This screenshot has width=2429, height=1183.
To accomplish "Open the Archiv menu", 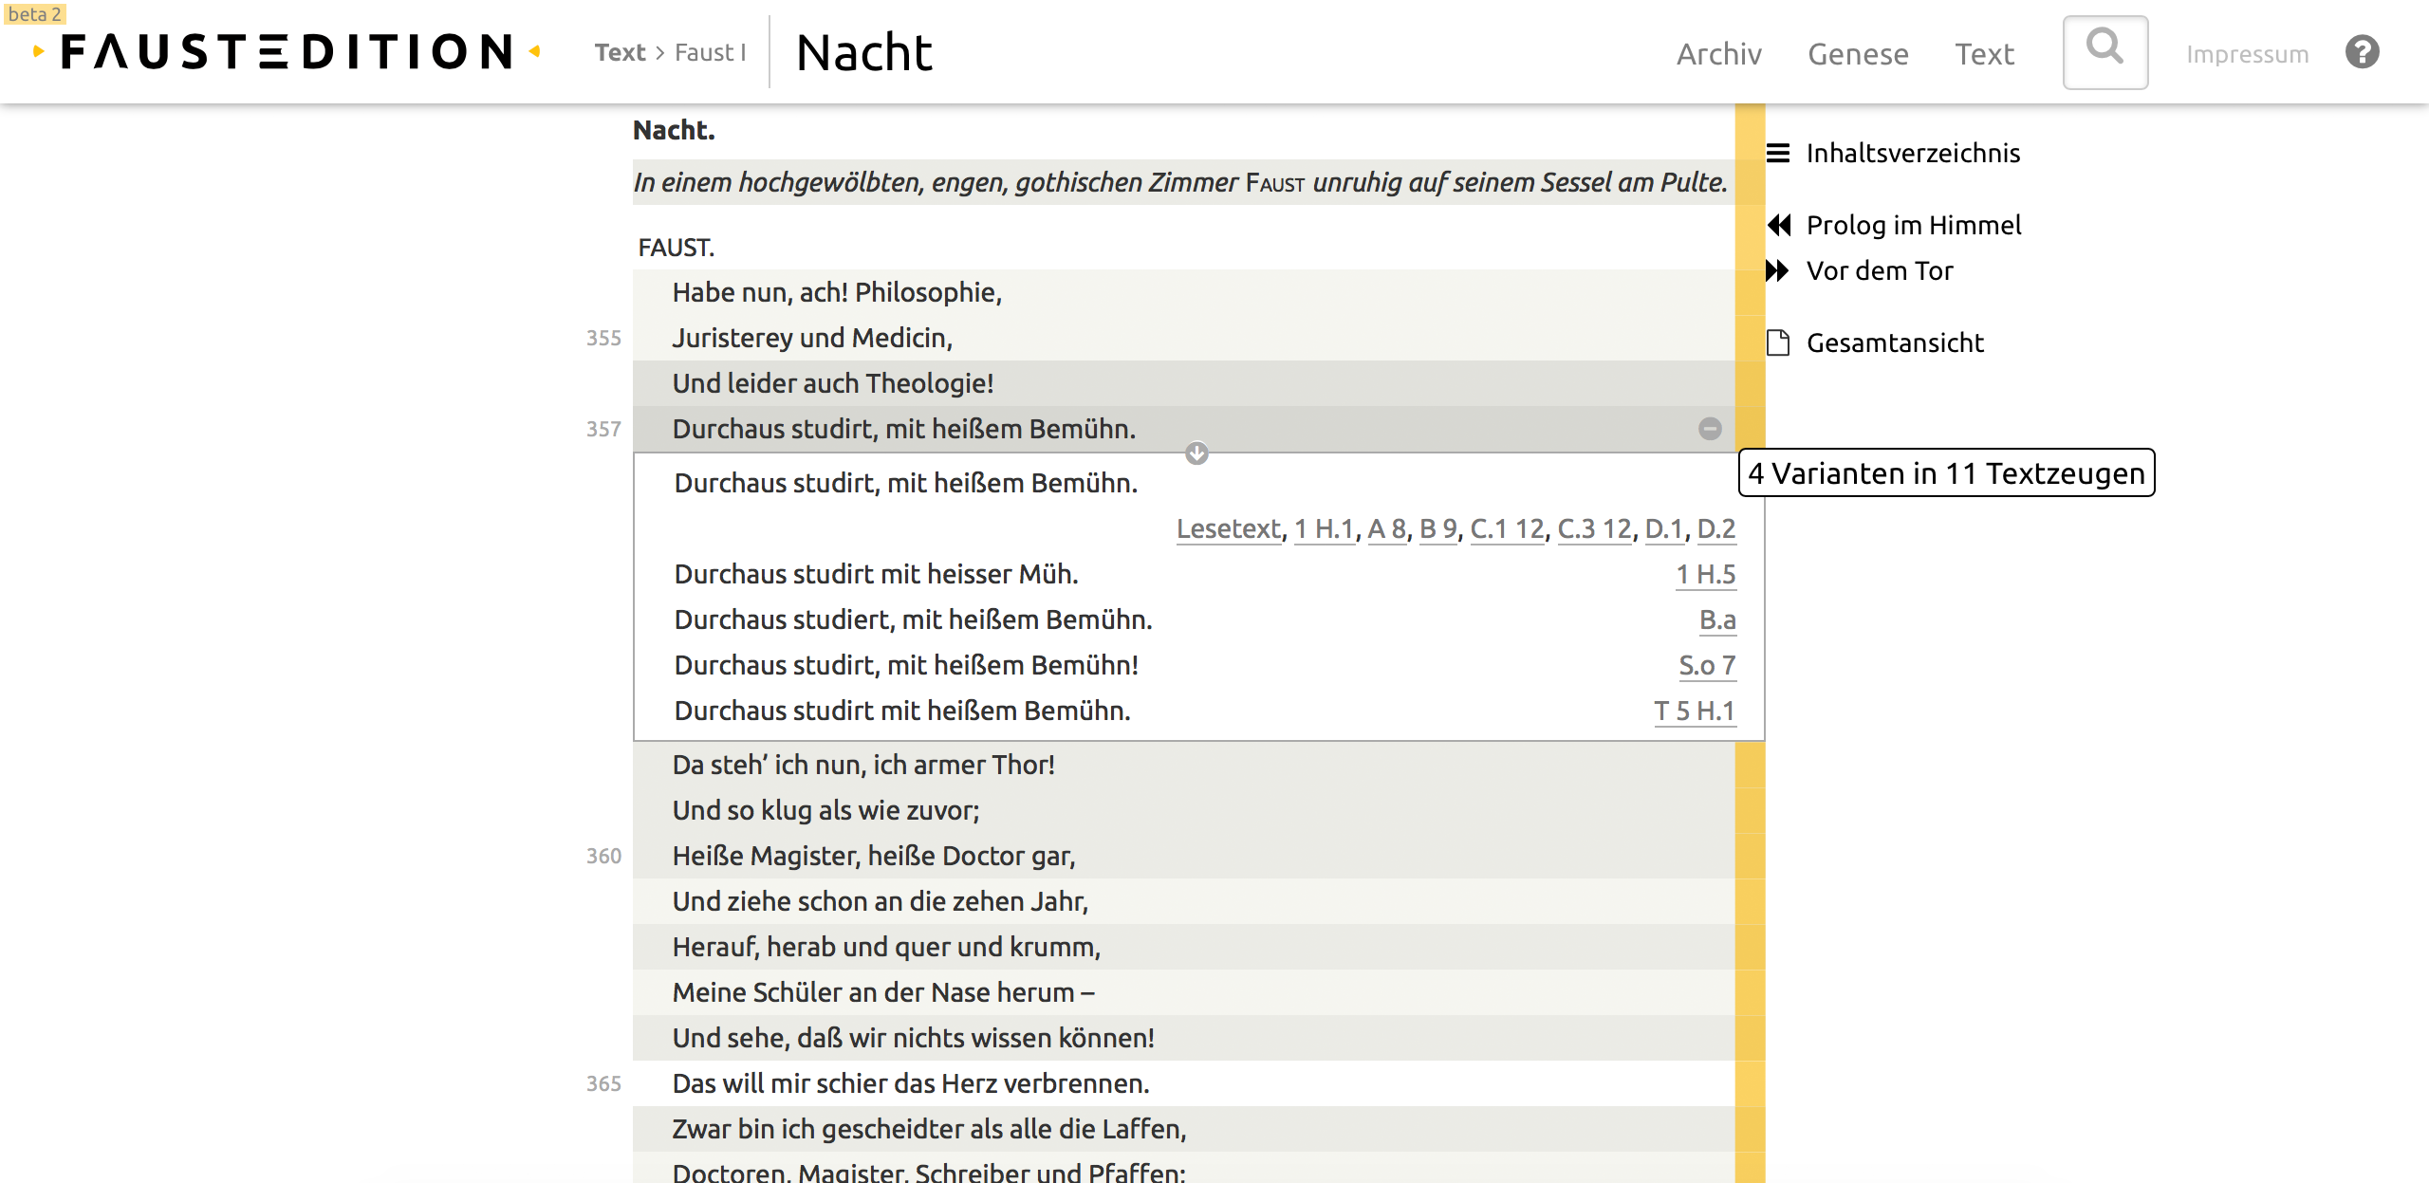I will pyautogui.click(x=1718, y=54).
